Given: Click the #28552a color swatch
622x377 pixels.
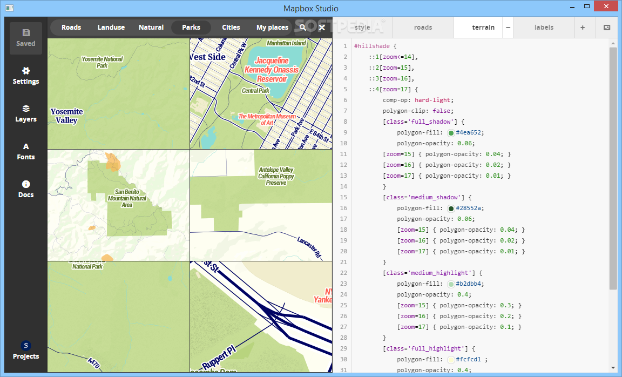Looking at the screenshot, I should click(x=451, y=208).
